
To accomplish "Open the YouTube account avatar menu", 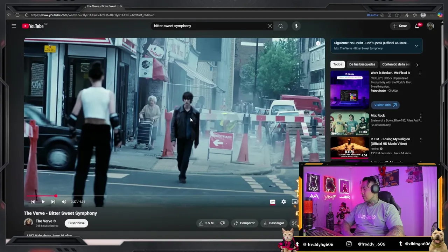I will (430, 26).
